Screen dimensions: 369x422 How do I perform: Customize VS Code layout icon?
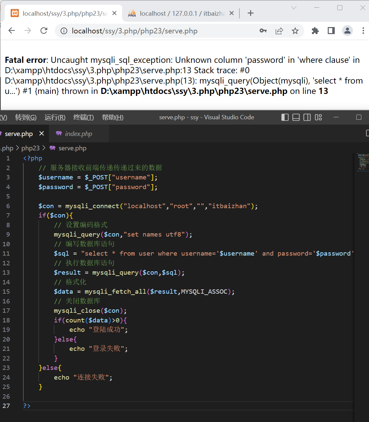pyautogui.click(x=318, y=117)
